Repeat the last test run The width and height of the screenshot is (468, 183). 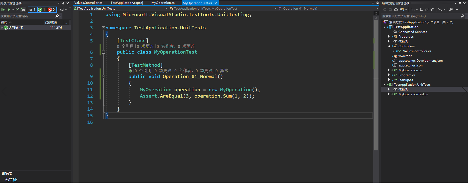point(17,10)
